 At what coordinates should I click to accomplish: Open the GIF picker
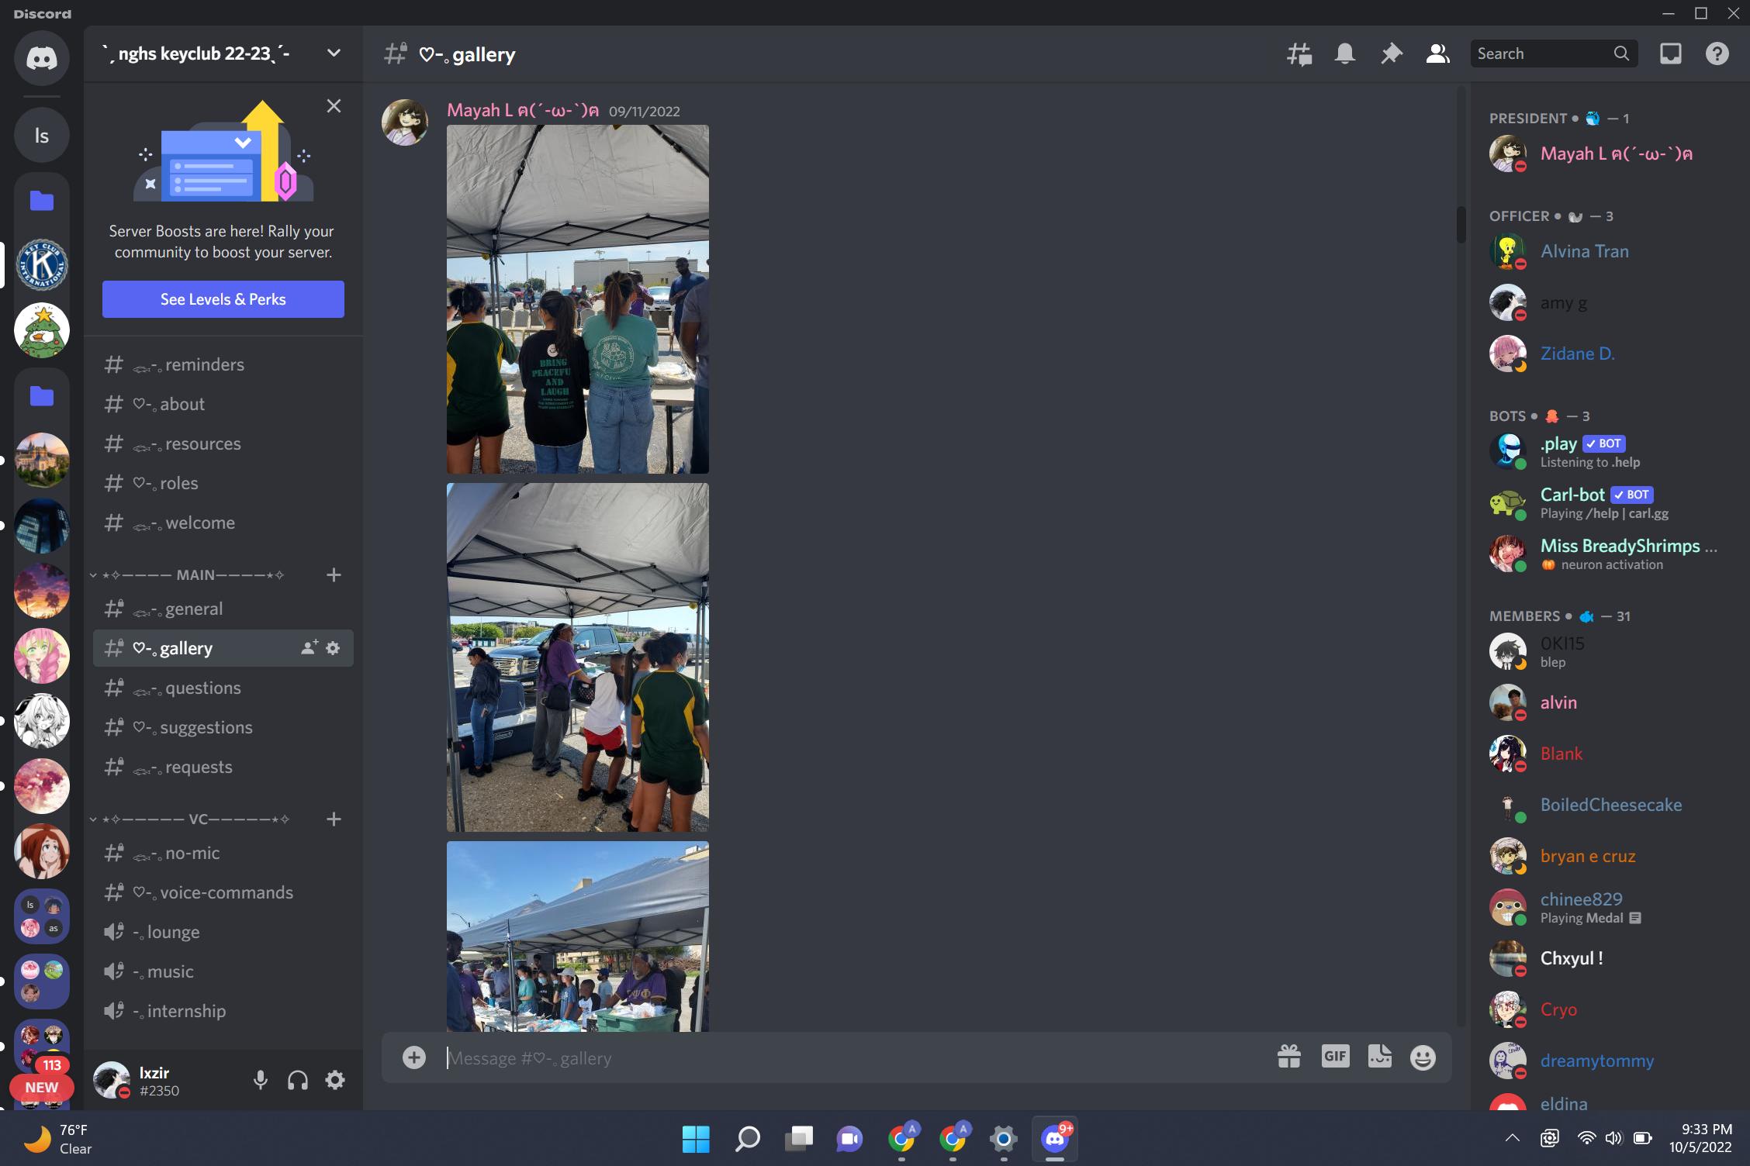pyautogui.click(x=1334, y=1057)
